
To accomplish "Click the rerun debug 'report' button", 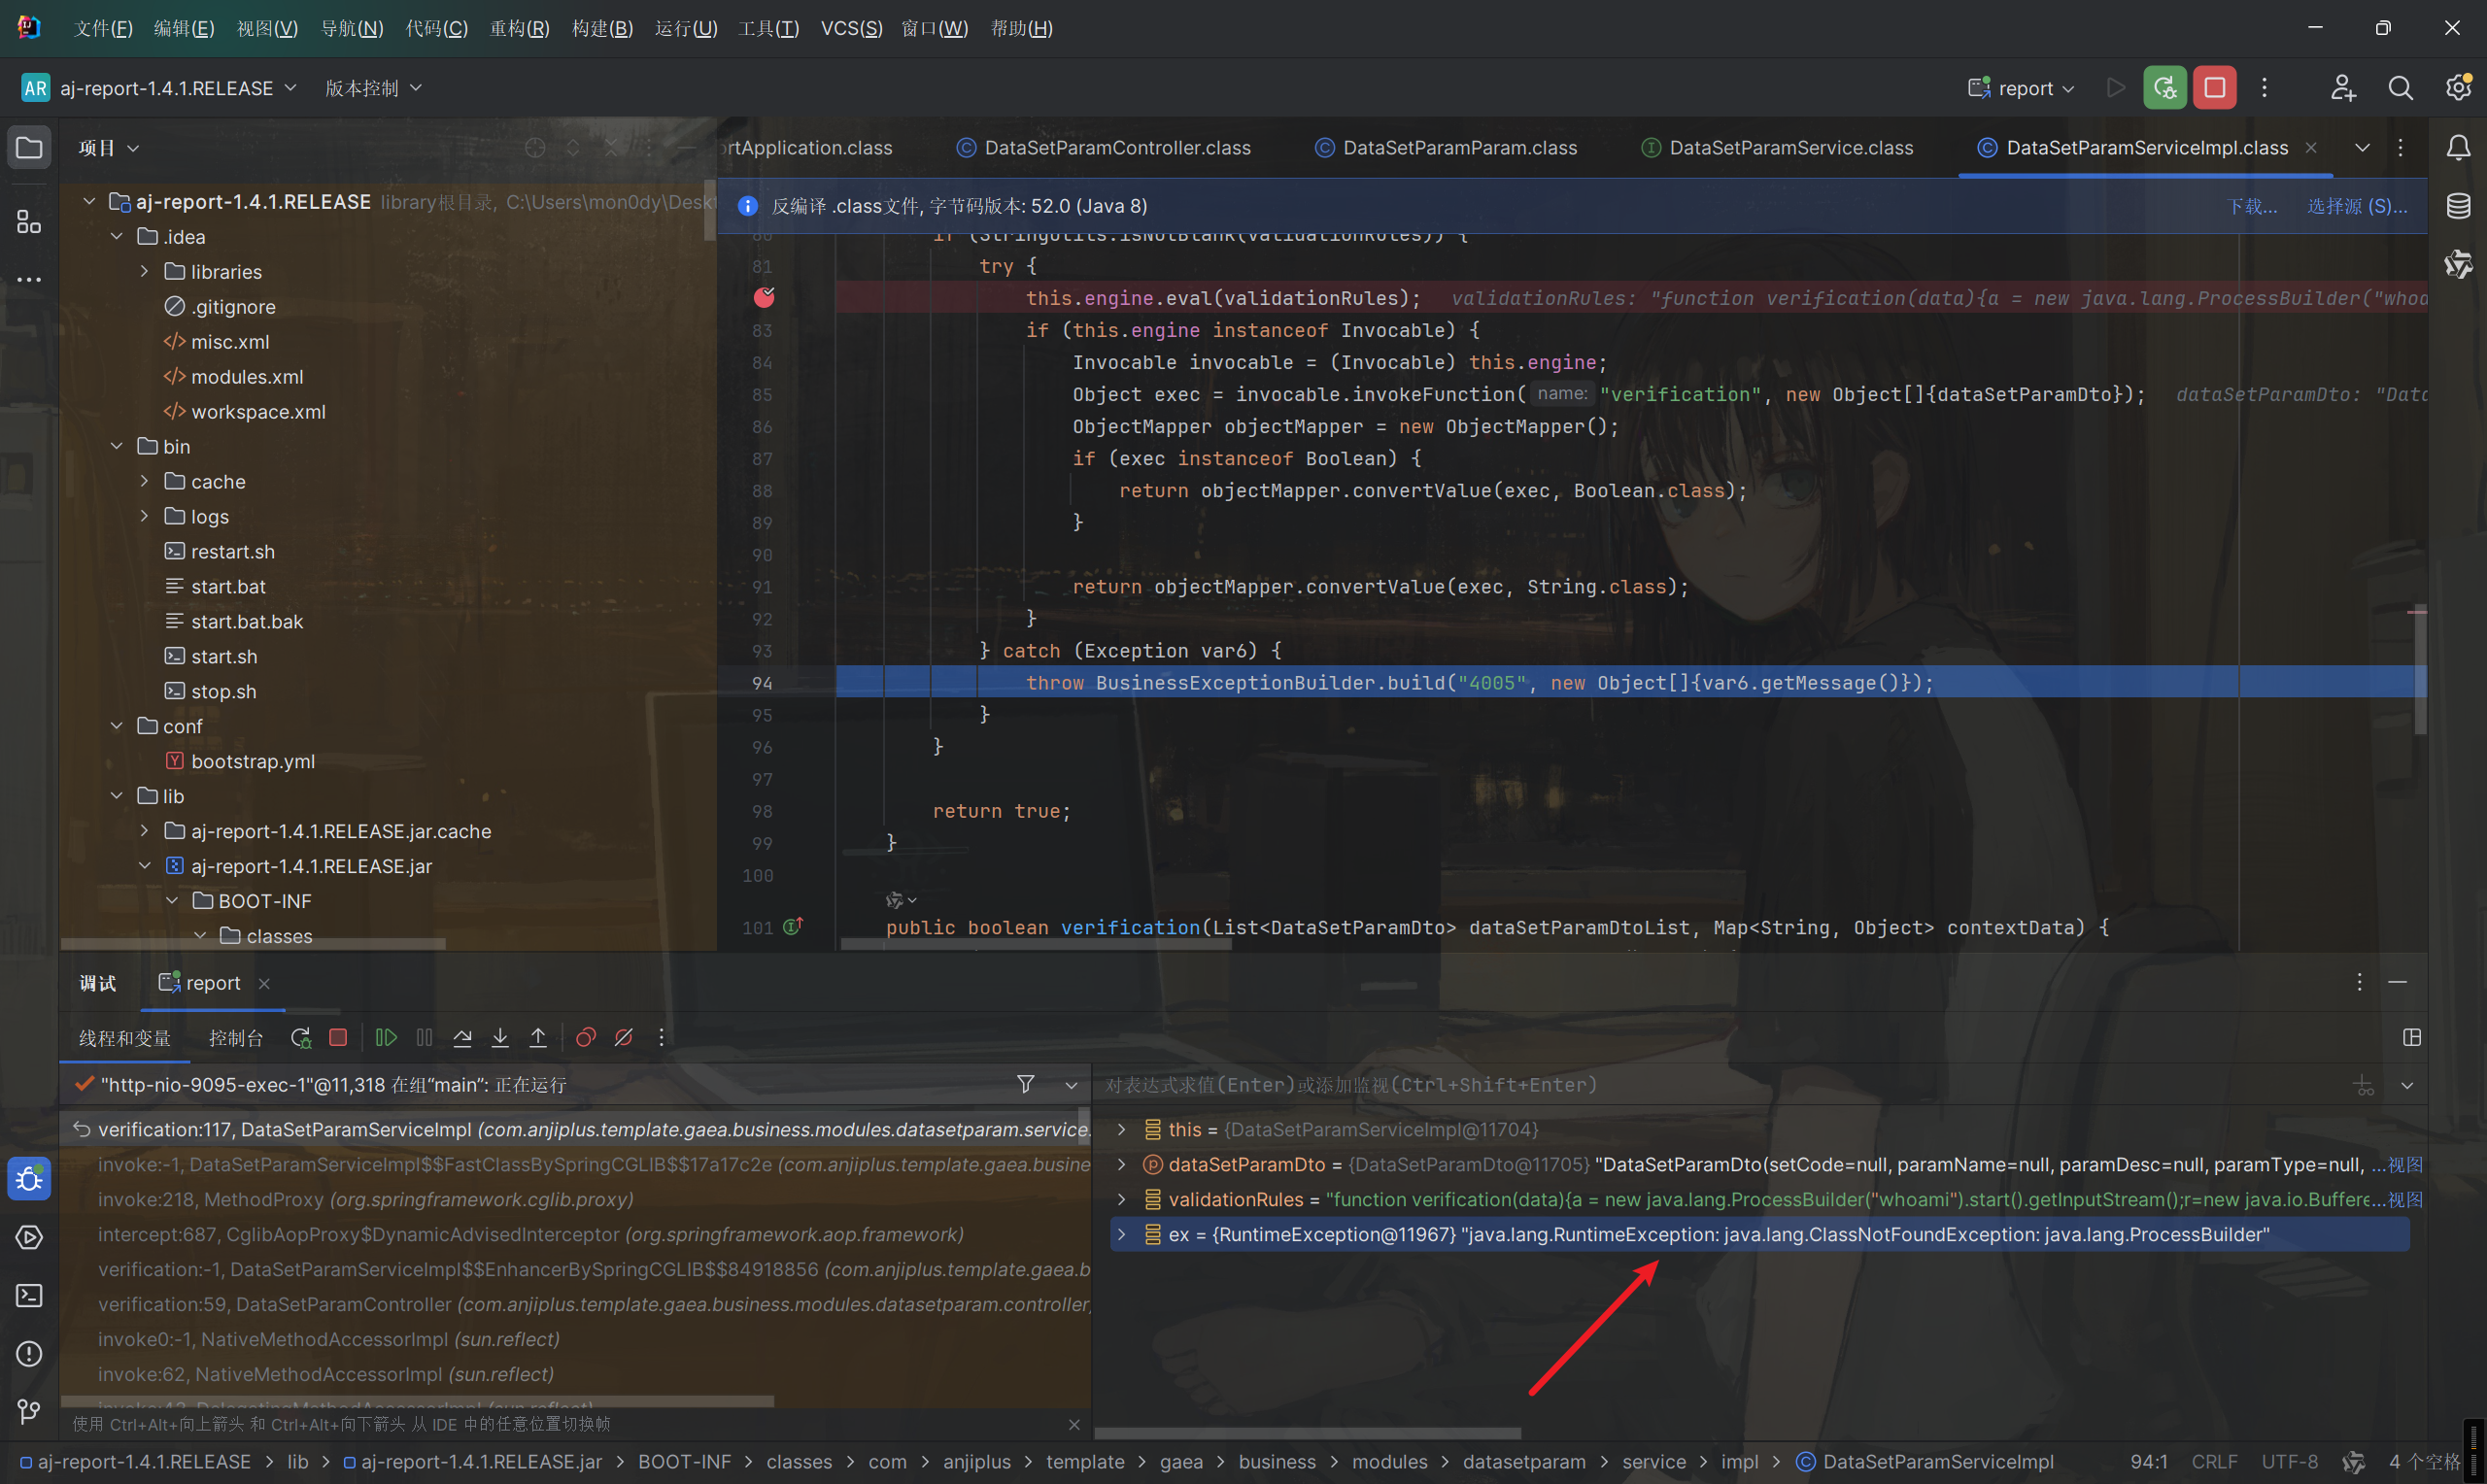I will coord(2164,88).
